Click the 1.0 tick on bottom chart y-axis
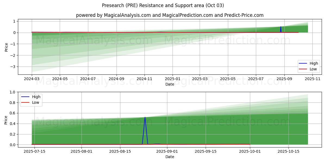The height and width of the screenshot is (163, 326). click(12, 92)
